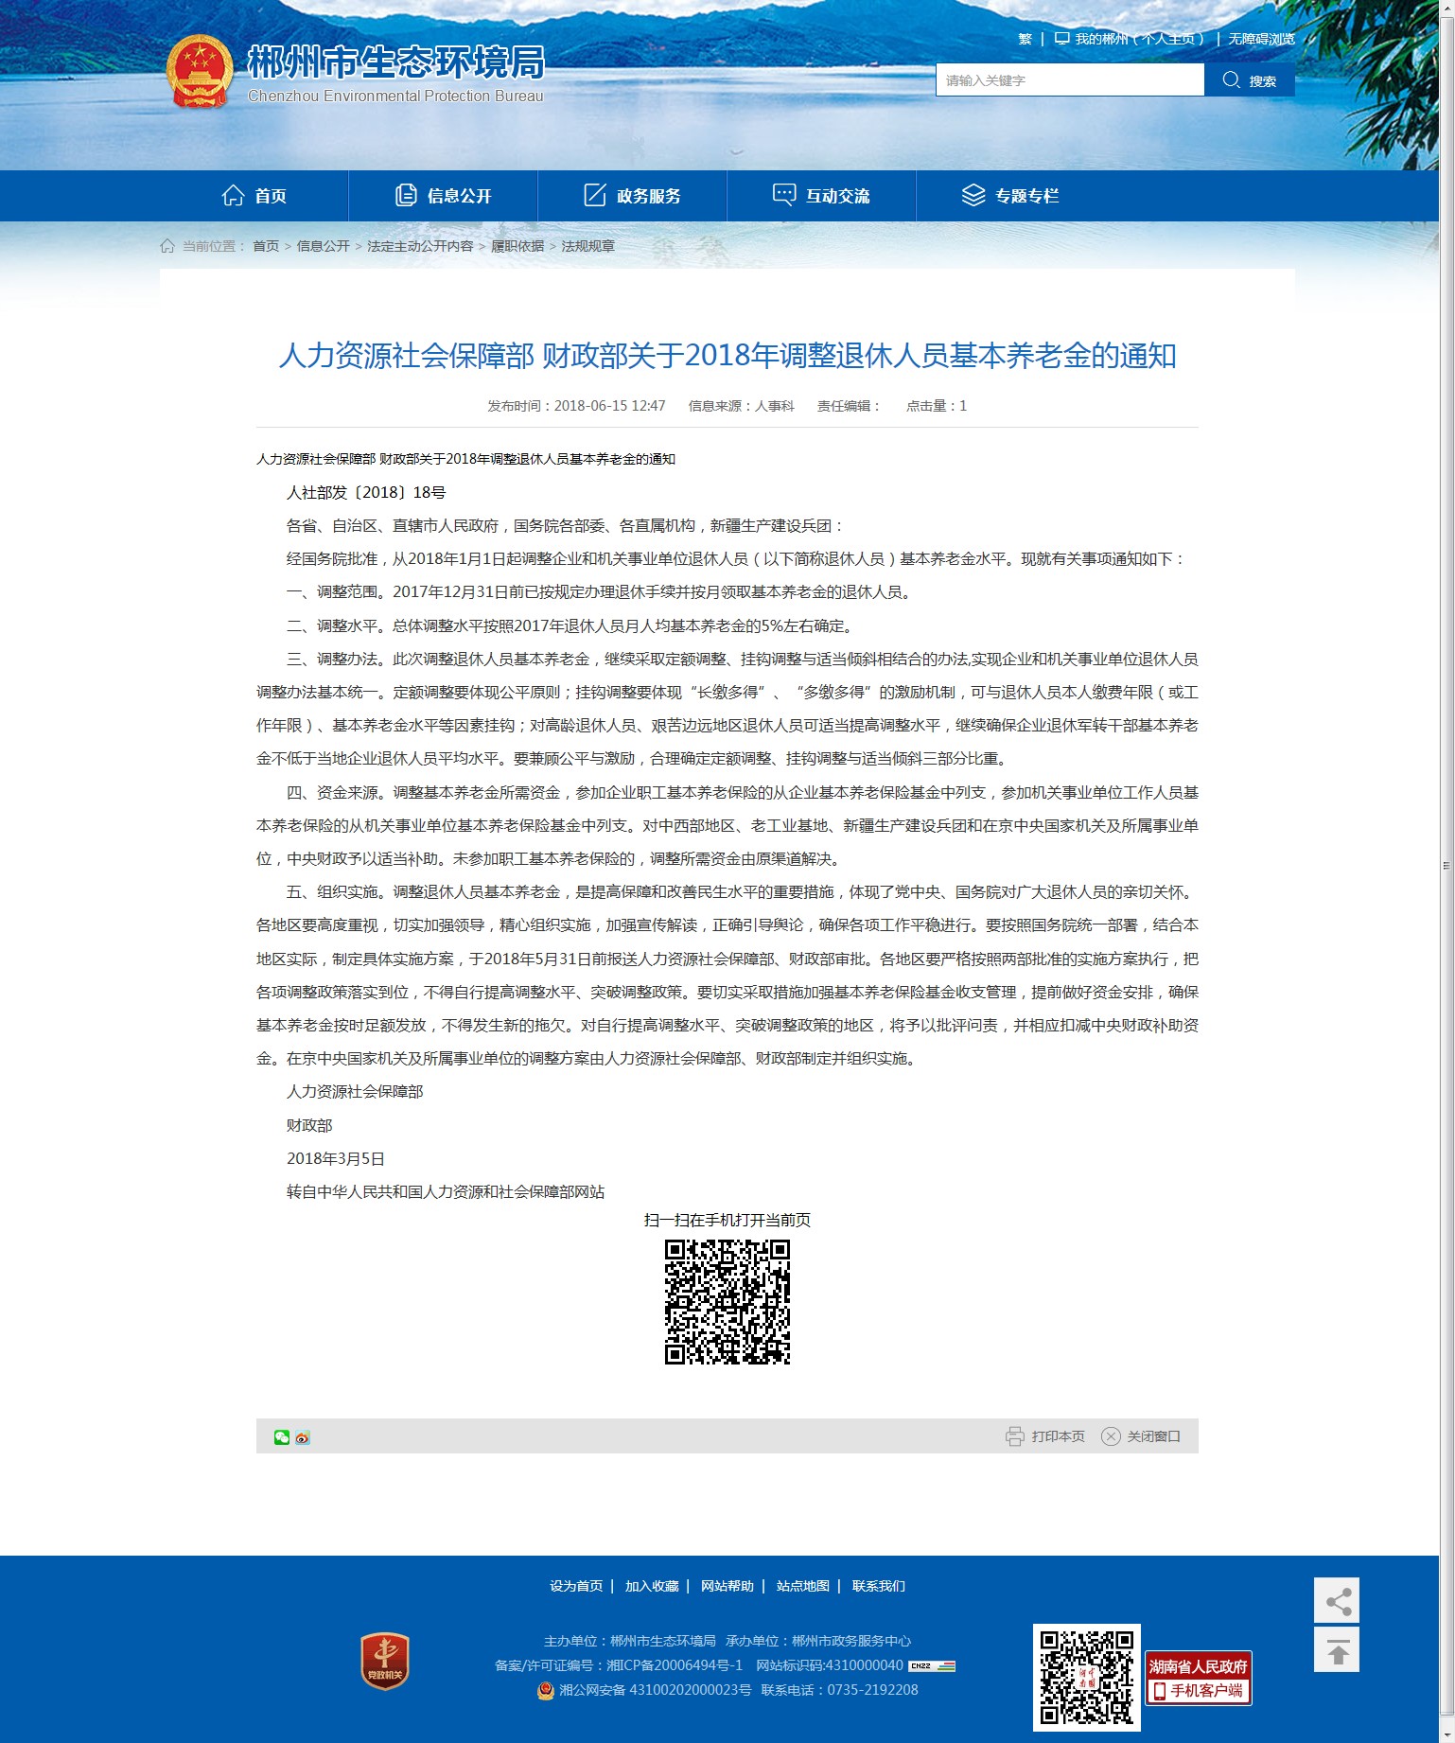The image size is (1455, 1743).
Task: Share via the Weibo icon
Action: 303,1437
